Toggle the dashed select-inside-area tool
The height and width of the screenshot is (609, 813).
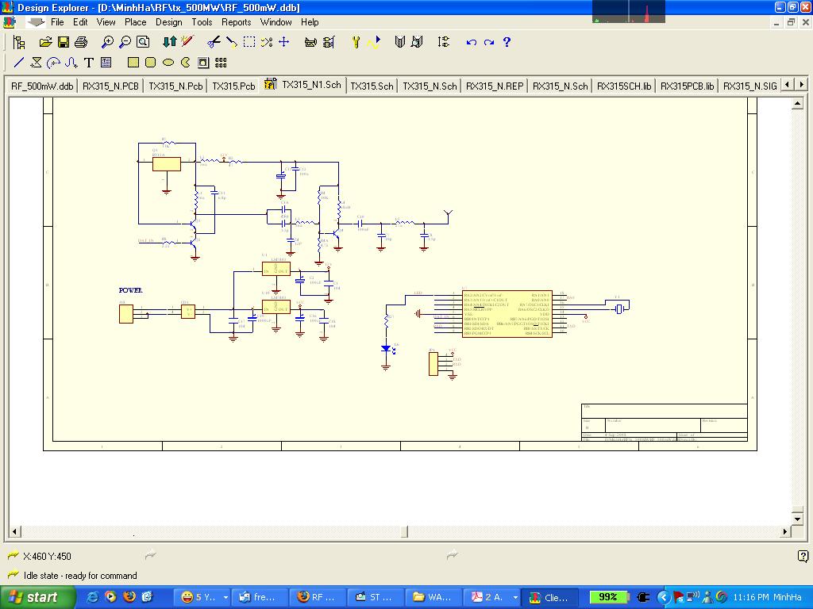click(x=249, y=42)
